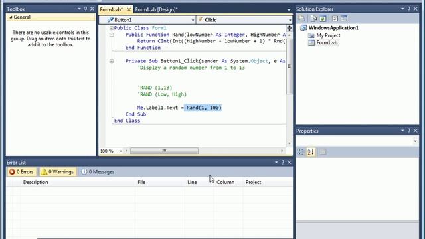
Task: Collapse the Public Function Rand block
Action: point(112,35)
